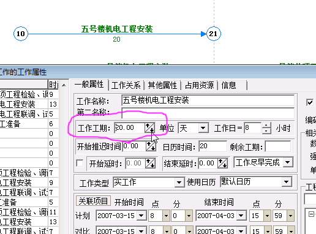Screen dimensions: 316x234
Task: Click the 剩余工期 field
Action: (x=277, y=146)
